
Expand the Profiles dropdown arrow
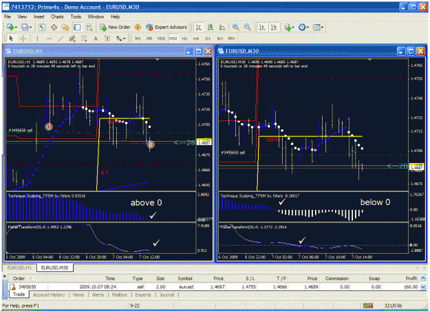pos(31,27)
